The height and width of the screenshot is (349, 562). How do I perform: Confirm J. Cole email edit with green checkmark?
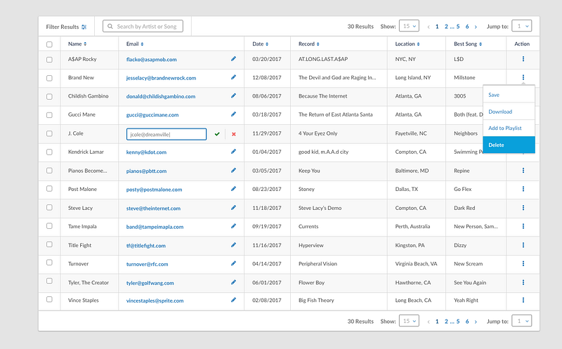coord(217,134)
